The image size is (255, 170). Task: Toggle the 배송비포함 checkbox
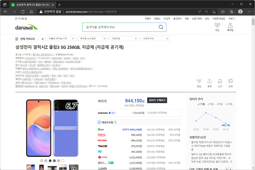tap(99, 122)
